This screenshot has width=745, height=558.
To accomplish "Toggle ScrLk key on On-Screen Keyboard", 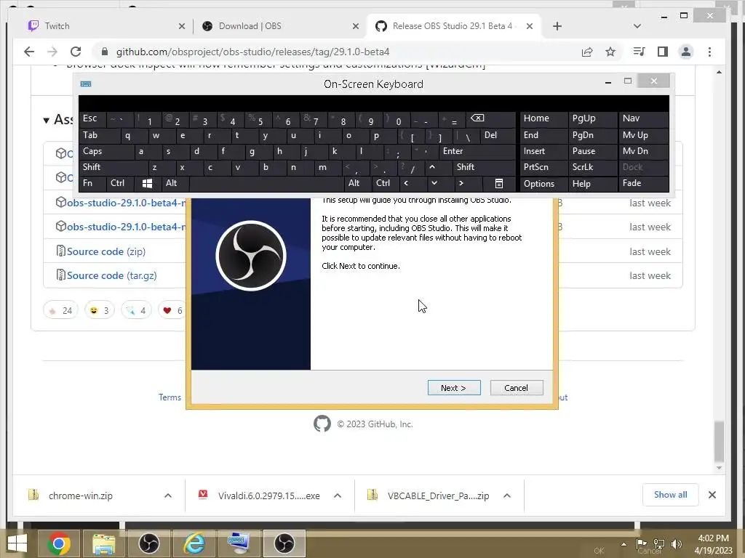I will tap(592, 167).
